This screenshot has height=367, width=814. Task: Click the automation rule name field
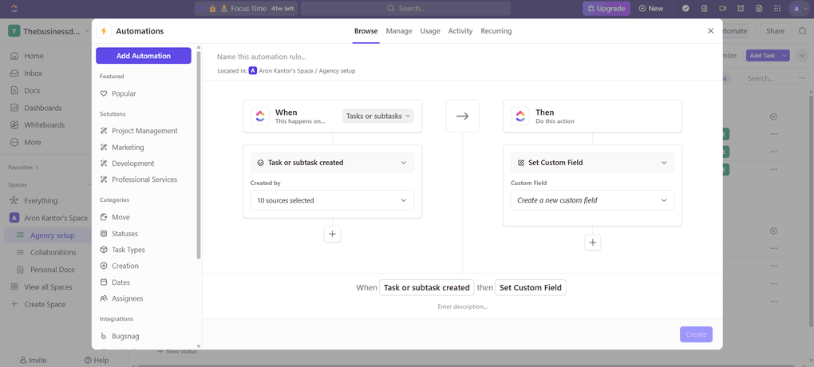pos(262,57)
